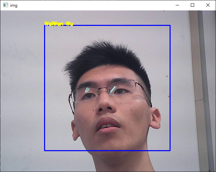Click the bottom edge of blue box

108,150
